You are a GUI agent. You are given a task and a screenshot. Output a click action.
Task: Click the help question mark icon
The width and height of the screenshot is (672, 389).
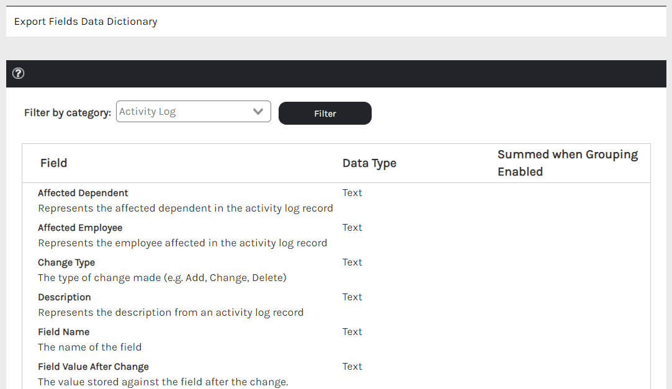pyautogui.click(x=19, y=74)
